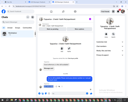The image size is (128, 102).
Task: Switch to first Messenger | Facebook browser tab
Action: 39,2
